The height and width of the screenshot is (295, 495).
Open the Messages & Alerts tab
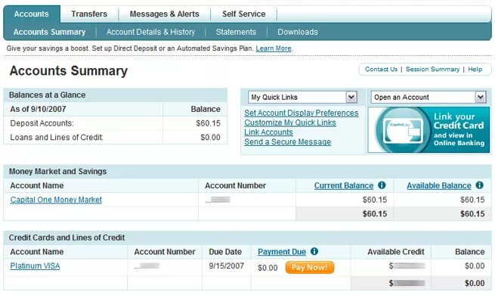pos(165,14)
